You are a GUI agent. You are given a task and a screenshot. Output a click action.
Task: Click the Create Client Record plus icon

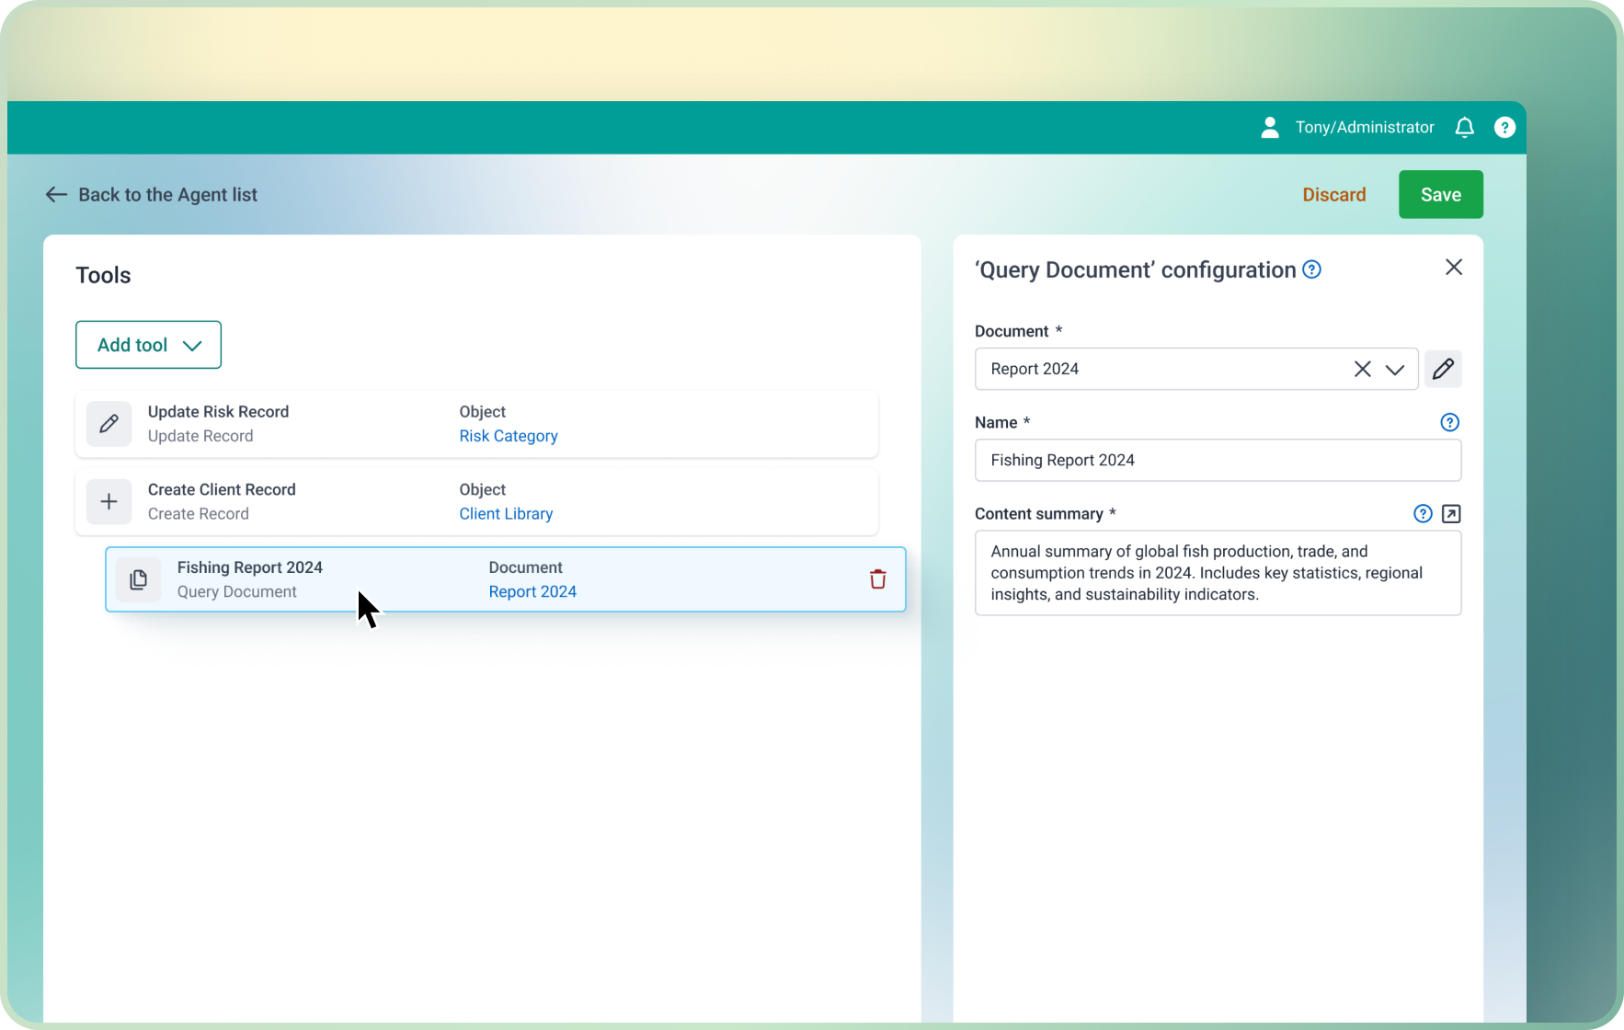[109, 502]
